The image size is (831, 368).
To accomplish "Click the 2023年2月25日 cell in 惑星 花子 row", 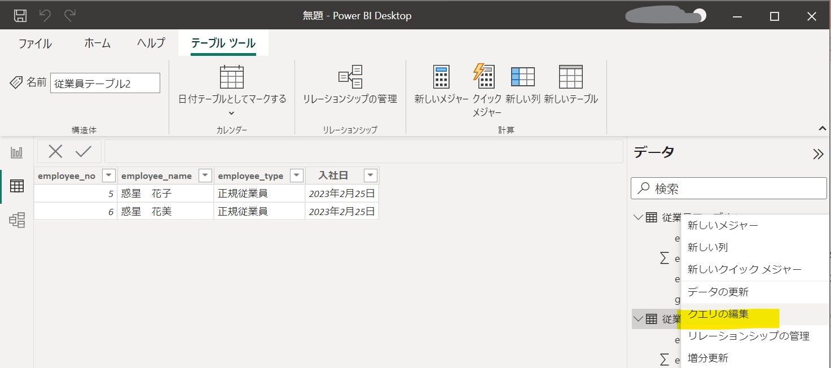I will pyautogui.click(x=342, y=194).
